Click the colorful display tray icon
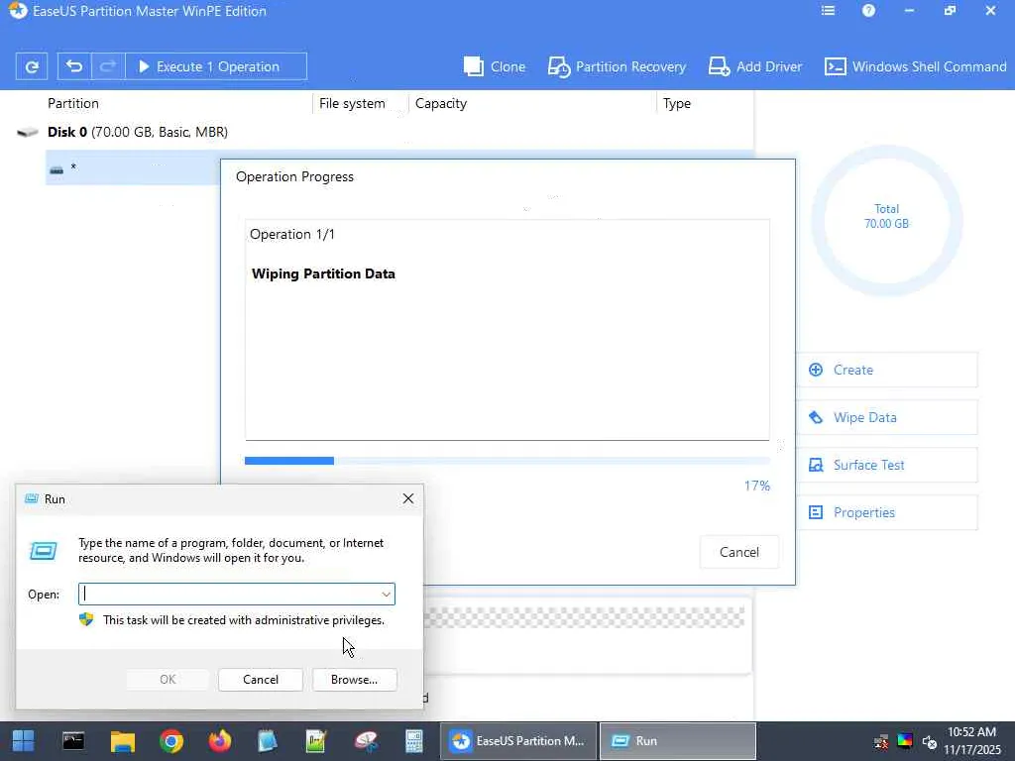The height and width of the screenshot is (761, 1015). coord(905,741)
